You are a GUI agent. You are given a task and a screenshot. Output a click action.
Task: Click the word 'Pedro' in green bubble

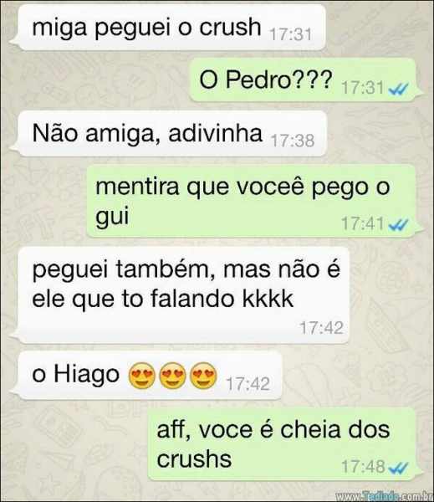coord(258,80)
